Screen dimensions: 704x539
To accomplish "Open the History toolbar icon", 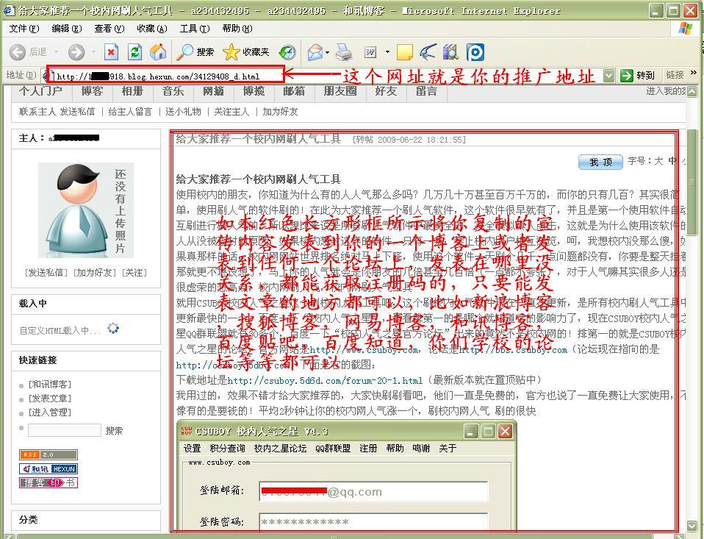I will click(287, 51).
